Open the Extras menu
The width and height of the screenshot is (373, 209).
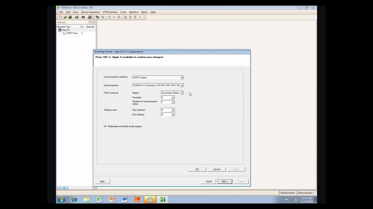tap(144, 12)
